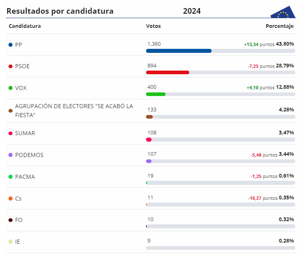Click the IE party name

coord(17,242)
